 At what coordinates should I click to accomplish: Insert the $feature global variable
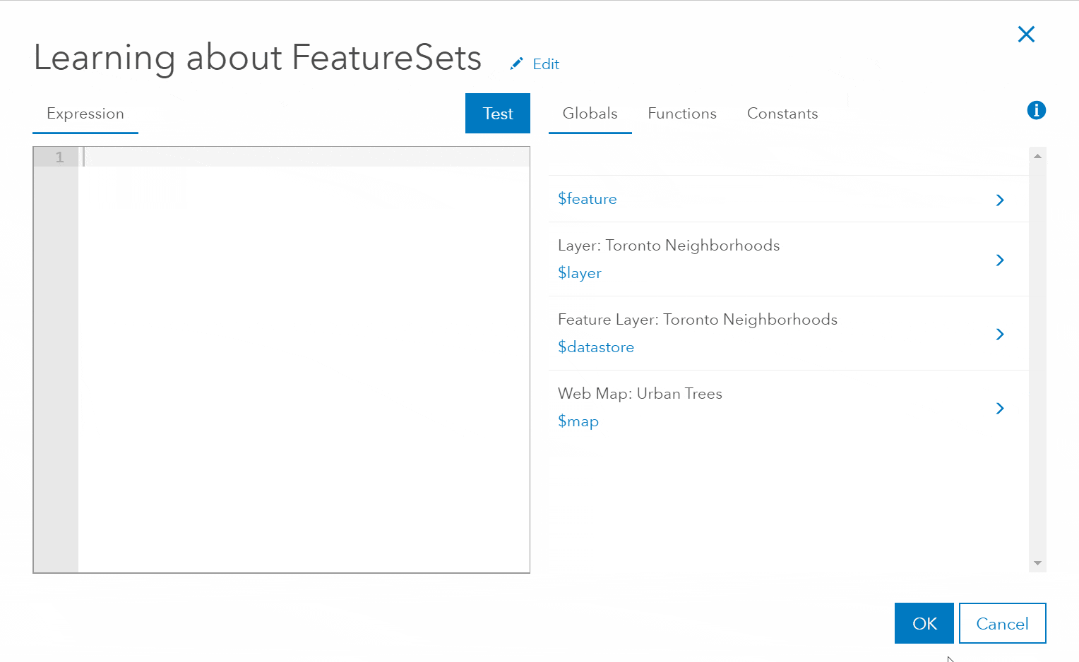point(588,199)
